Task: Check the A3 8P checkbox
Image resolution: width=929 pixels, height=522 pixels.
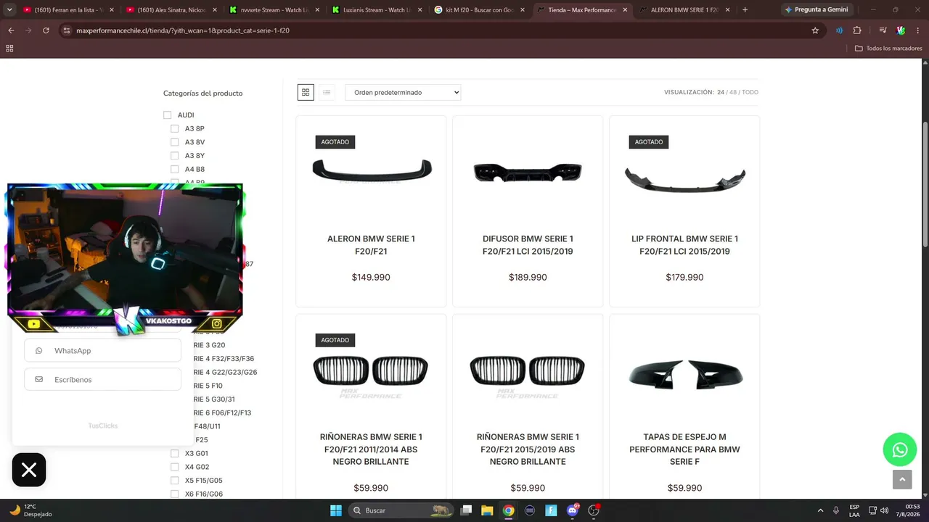Action: 175,128
